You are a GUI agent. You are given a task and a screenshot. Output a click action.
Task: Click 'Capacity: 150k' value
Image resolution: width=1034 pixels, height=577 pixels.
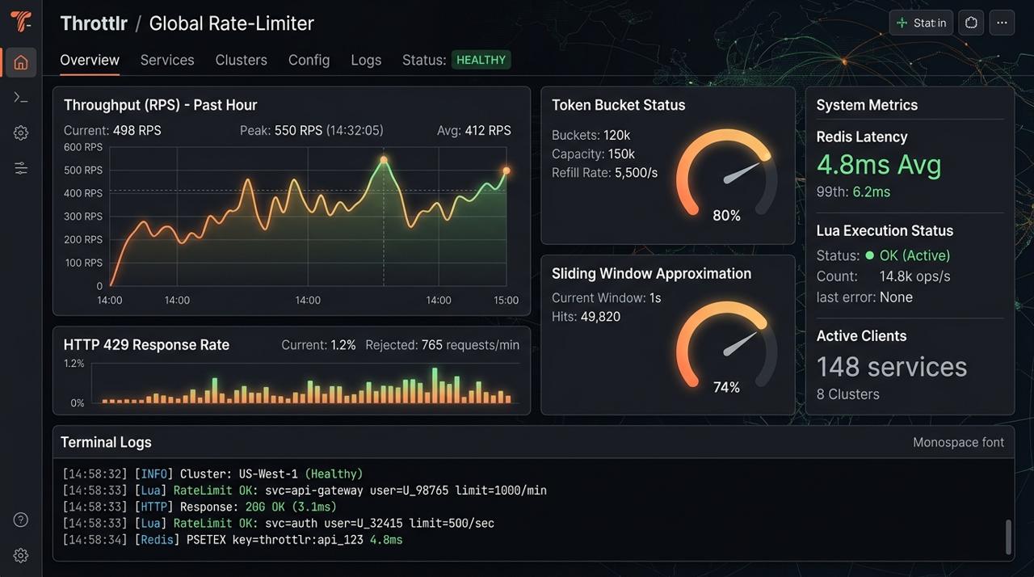593,154
